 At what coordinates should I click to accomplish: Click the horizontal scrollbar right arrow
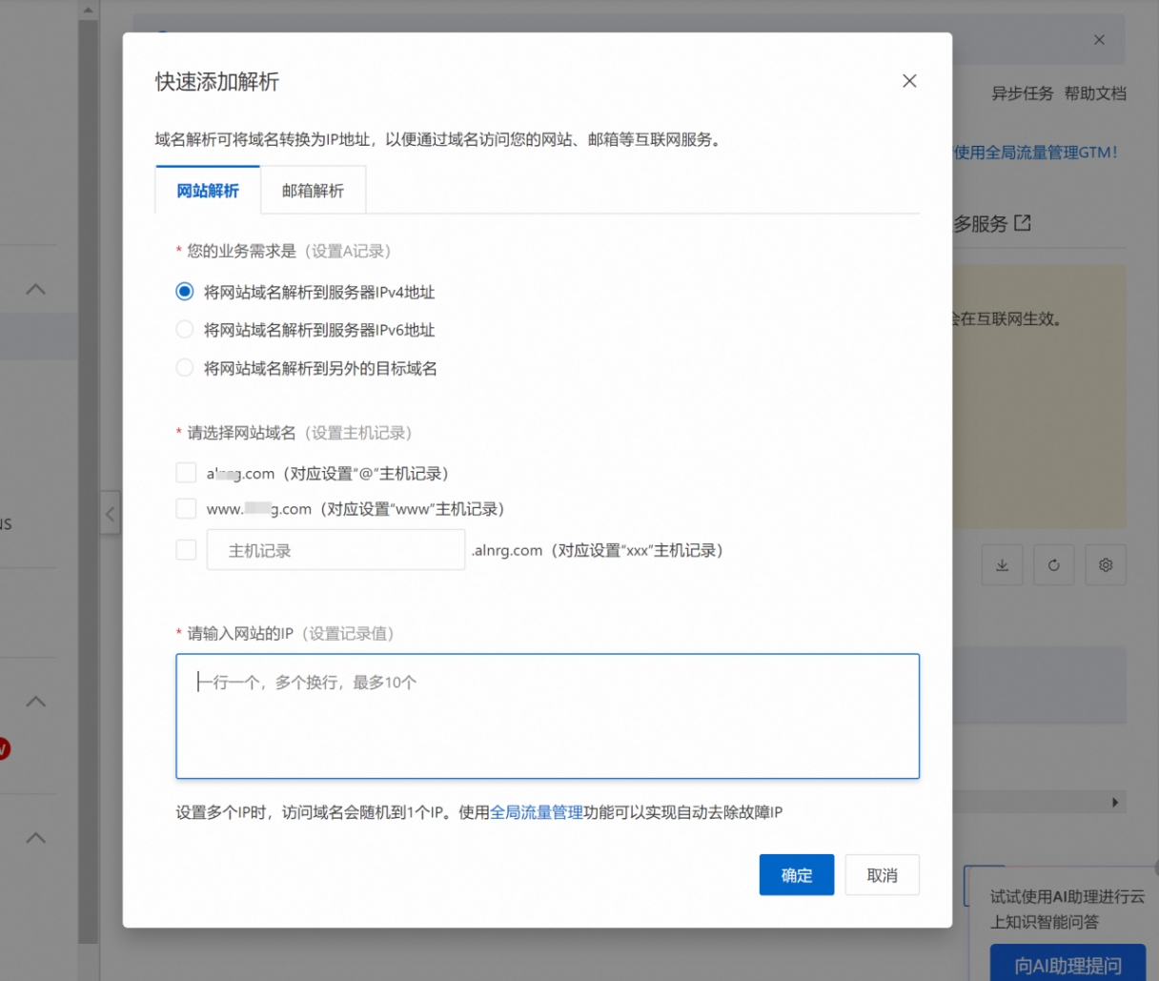(1115, 803)
